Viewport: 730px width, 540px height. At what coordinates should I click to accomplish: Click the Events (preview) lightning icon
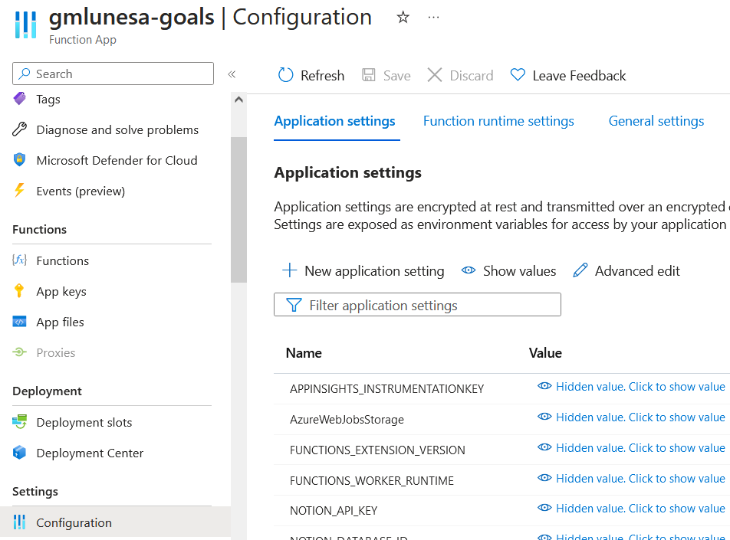pyautogui.click(x=20, y=191)
